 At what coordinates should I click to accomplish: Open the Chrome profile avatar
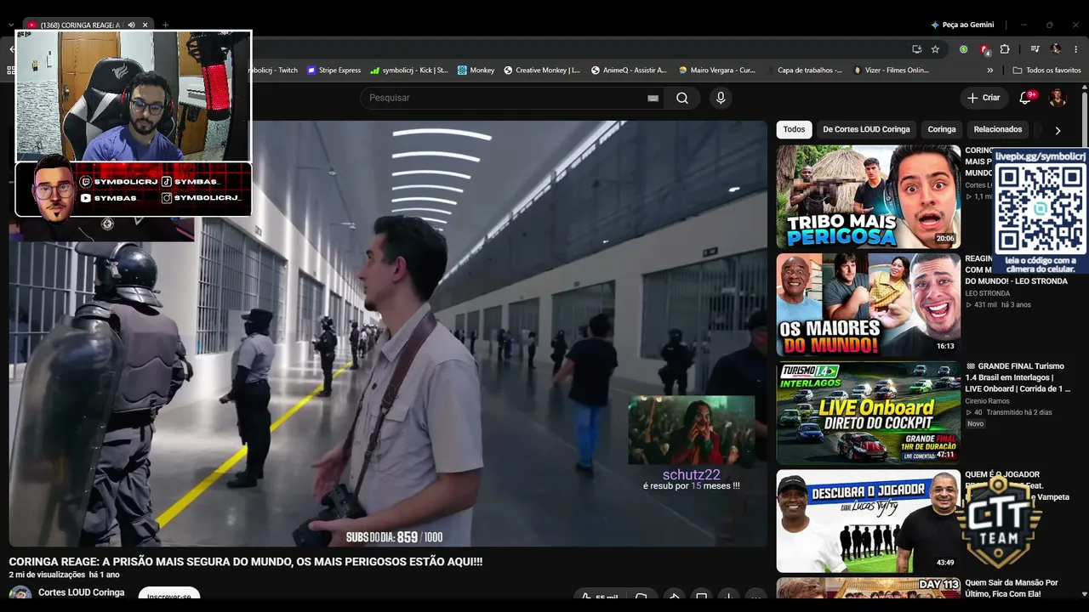1056,49
